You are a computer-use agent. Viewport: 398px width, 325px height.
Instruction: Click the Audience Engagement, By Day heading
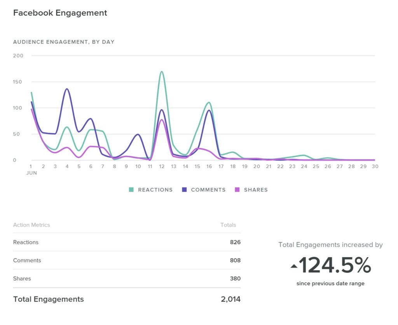click(x=64, y=42)
